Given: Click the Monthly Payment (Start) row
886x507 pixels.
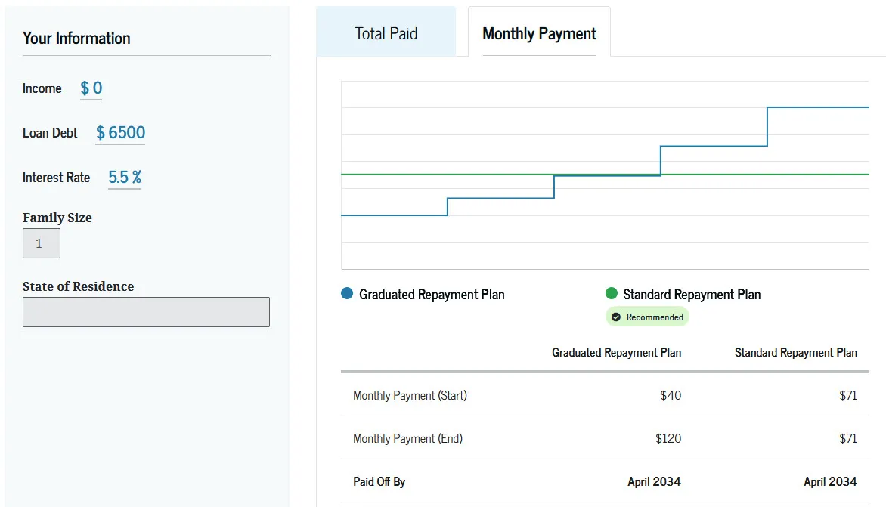Looking at the screenshot, I should [409, 395].
